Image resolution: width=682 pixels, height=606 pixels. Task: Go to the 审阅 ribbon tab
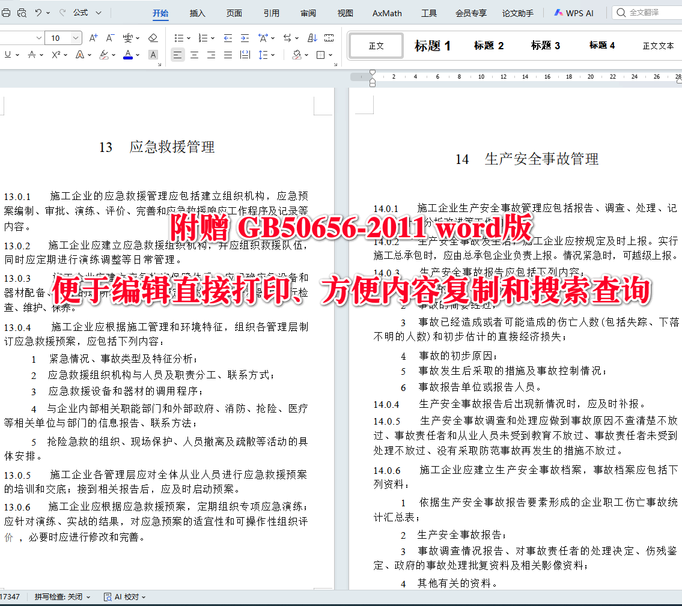click(308, 13)
